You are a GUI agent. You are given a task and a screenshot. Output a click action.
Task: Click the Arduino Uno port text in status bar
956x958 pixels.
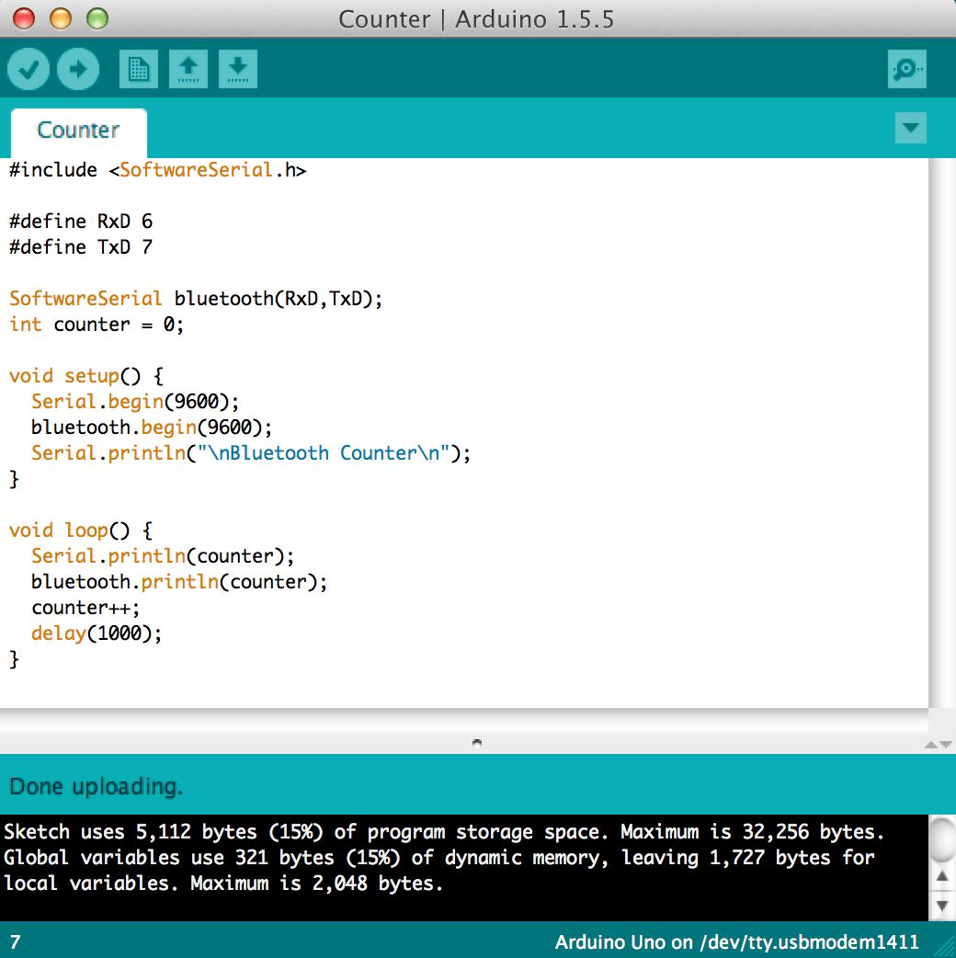(x=735, y=942)
